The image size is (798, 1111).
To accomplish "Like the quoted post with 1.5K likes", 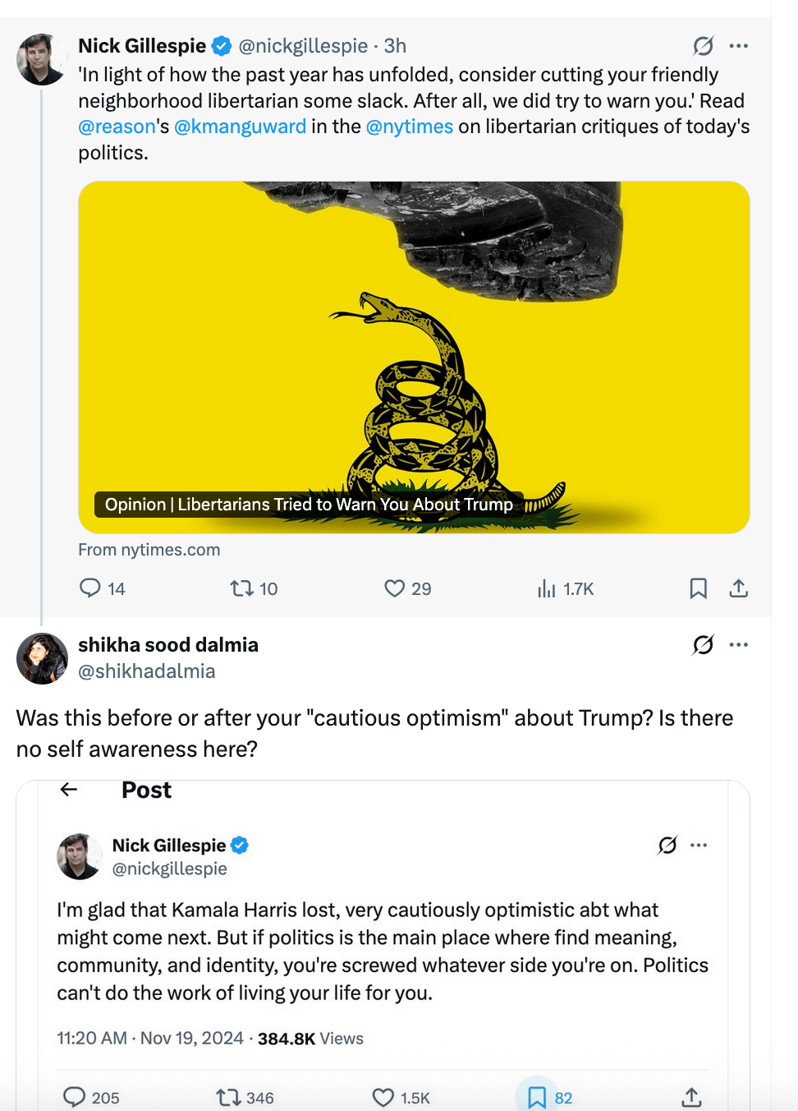I will pos(383,1097).
